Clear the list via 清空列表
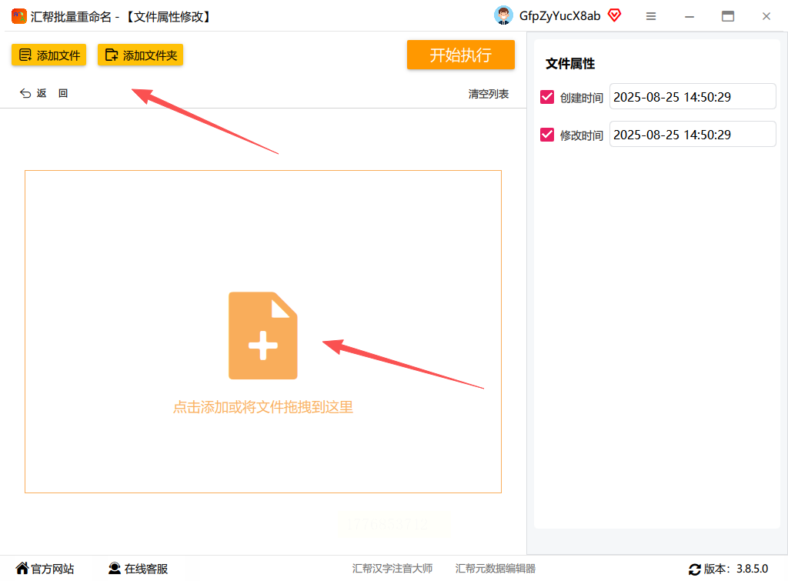The height and width of the screenshot is (581, 788). [x=489, y=94]
